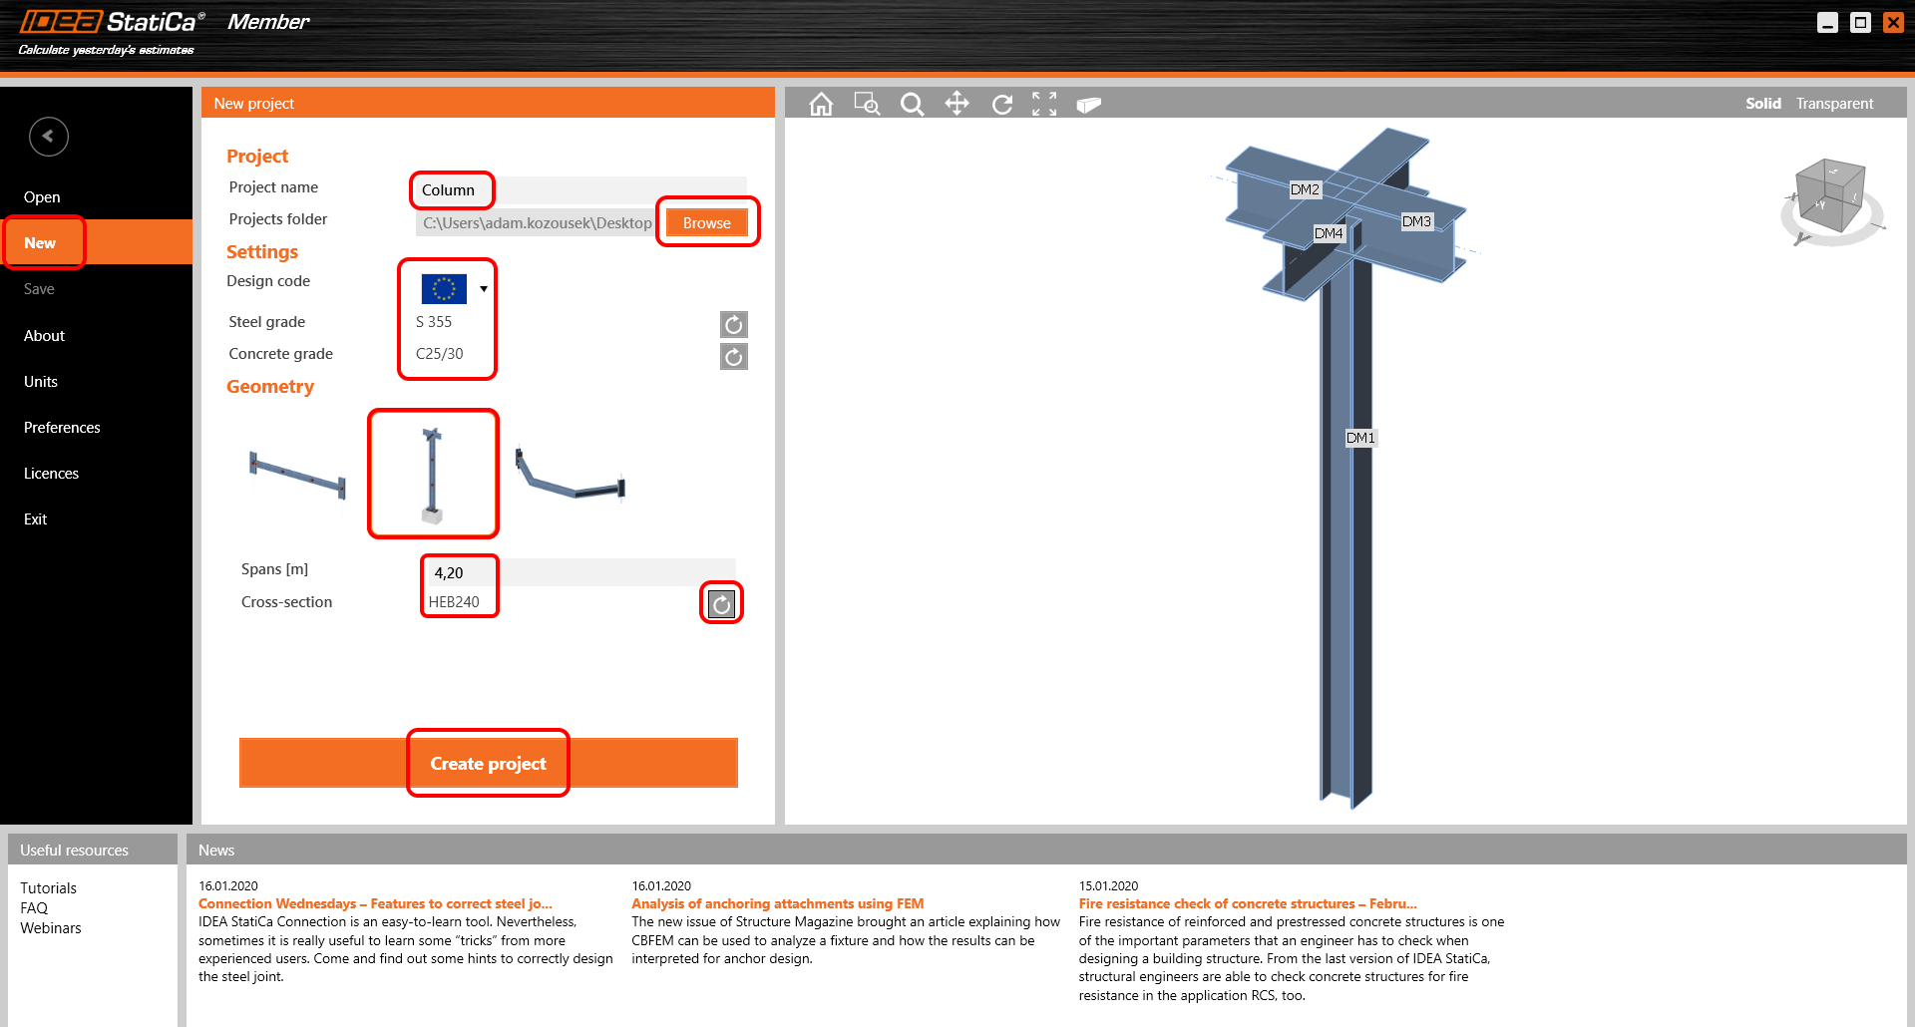Click the Browse button
Screen dimensions: 1915x1027
706,222
